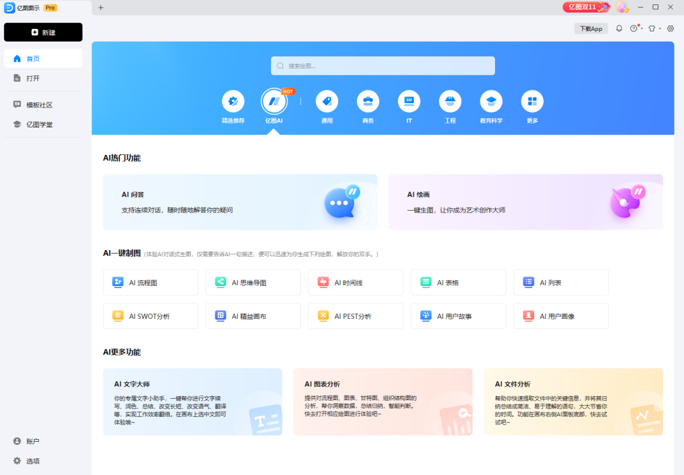This screenshot has height=475, width=684.
Task: Click the 新建 create button
Action: pyautogui.click(x=43, y=32)
